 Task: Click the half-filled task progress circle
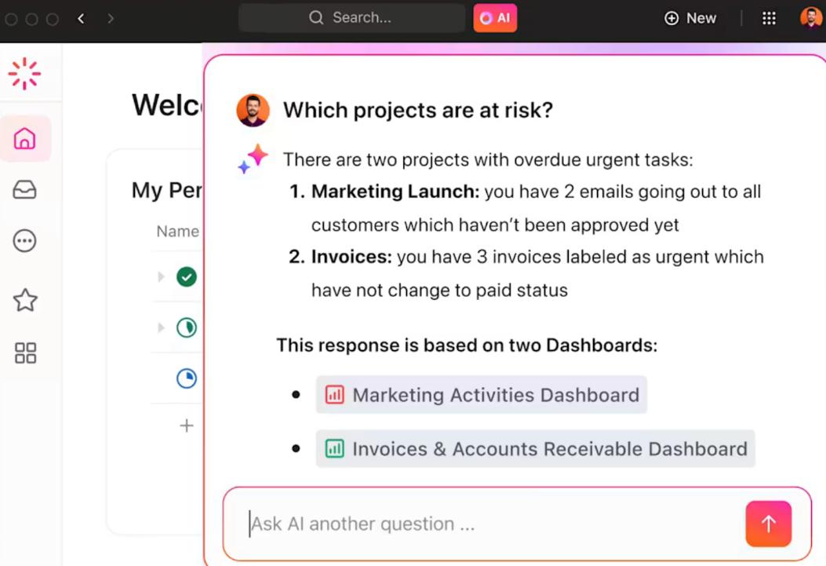click(x=186, y=327)
